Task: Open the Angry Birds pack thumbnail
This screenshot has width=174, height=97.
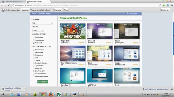Action: click(73, 31)
